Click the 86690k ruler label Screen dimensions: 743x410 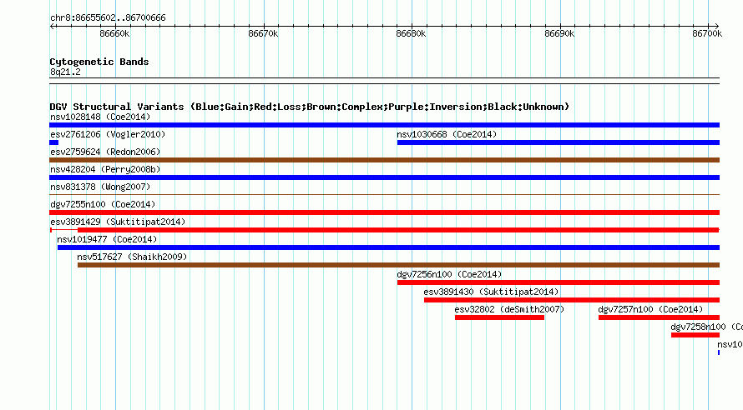coord(559,33)
